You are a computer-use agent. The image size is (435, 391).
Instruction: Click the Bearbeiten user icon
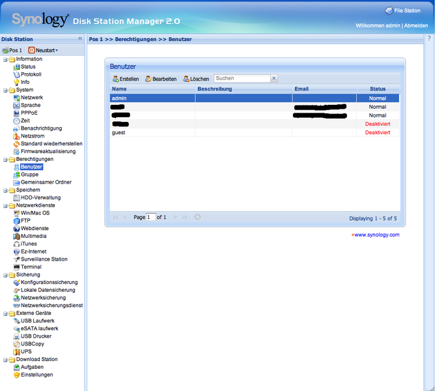(148, 79)
